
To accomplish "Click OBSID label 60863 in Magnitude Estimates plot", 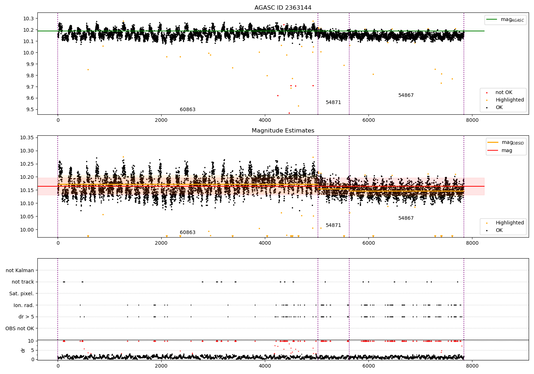I will pyautogui.click(x=188, y=232).
